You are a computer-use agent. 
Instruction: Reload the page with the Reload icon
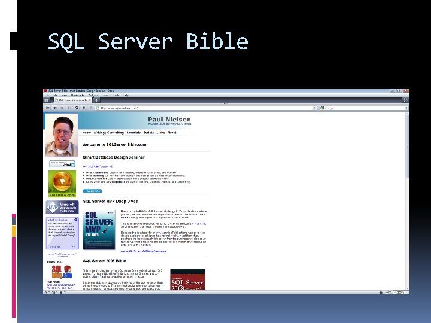coord(77,108)
